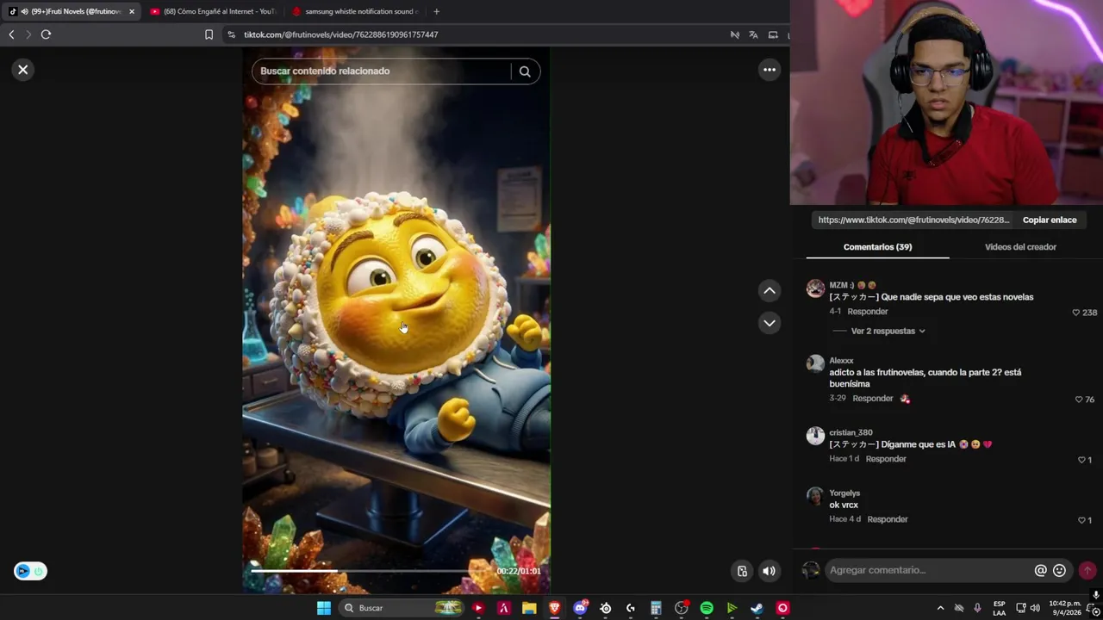1103x620 pixels.
Task: Click the search magnifier icon over the video
Action: (x=525, y=71)
